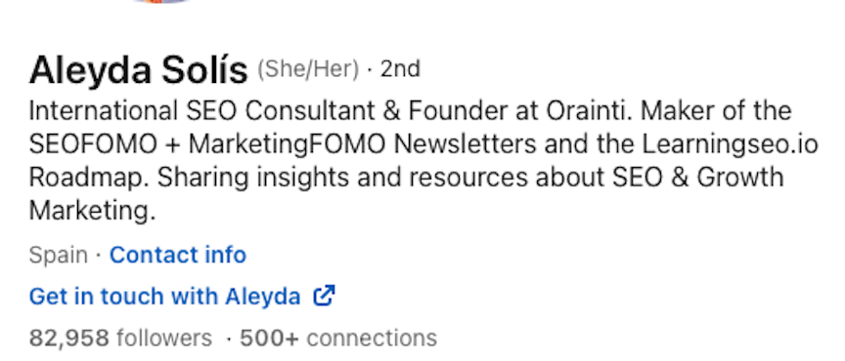845x361 pixels.
Task: Click MarketingFOMO in the headline
Action: coord(287,144)
